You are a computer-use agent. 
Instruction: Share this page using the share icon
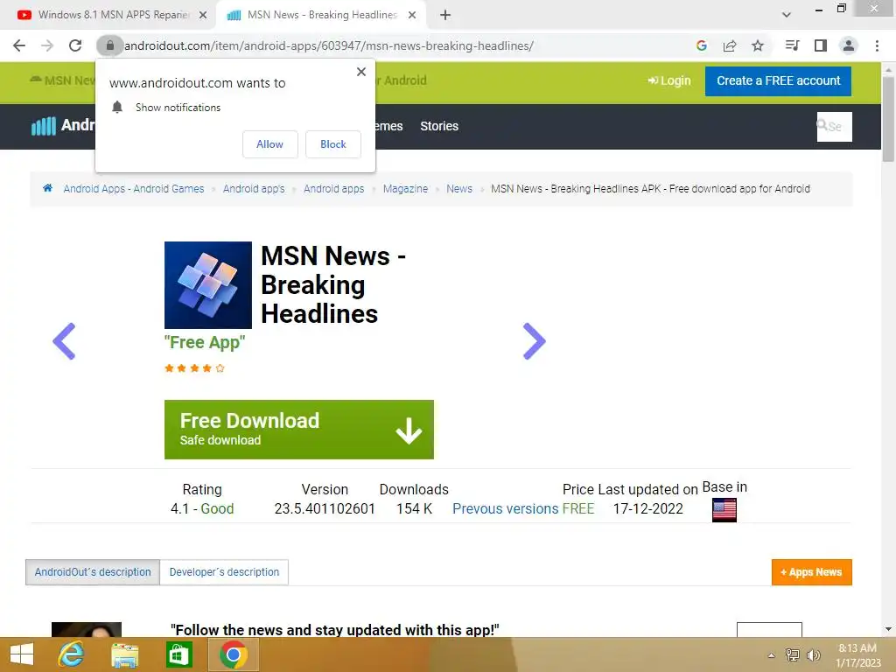tap(730, 45)
